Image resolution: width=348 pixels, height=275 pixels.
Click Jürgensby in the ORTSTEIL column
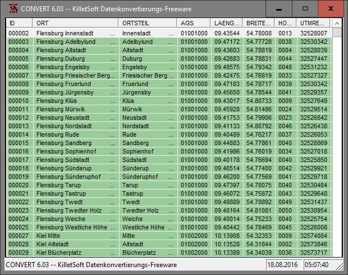(x=136, y=92)
